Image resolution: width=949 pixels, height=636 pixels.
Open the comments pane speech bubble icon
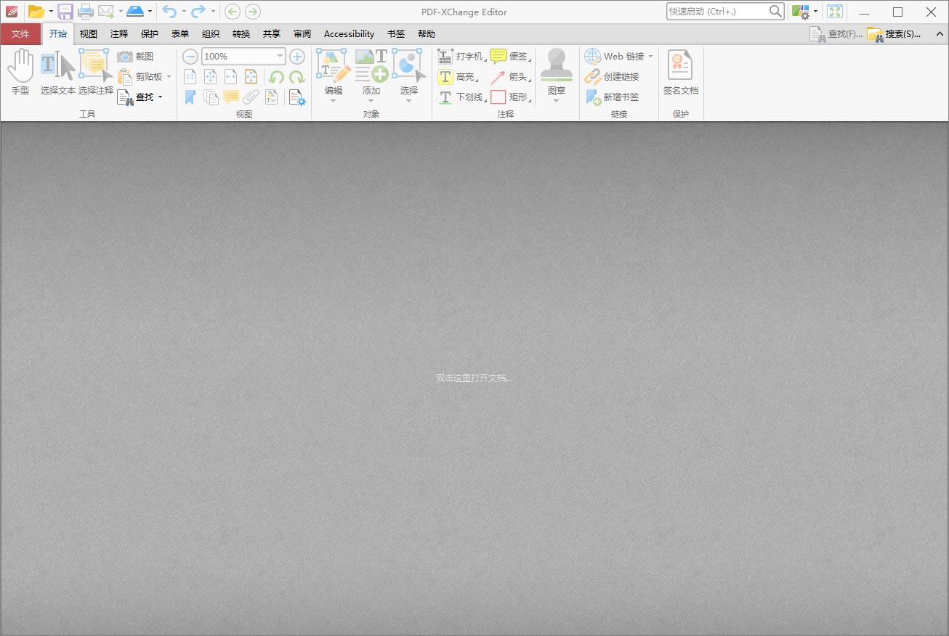pos(231,97)
